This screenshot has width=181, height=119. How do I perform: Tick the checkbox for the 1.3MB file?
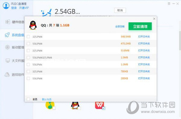pyautogui.click(x=28, y=64)
